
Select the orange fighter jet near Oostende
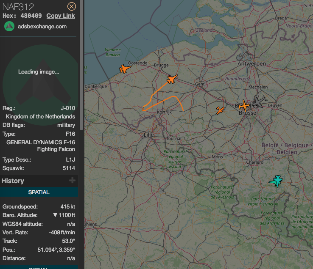pos(125,69)
